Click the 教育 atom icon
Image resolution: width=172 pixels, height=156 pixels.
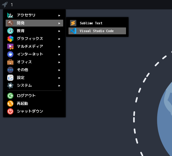[x=10, y=31]
